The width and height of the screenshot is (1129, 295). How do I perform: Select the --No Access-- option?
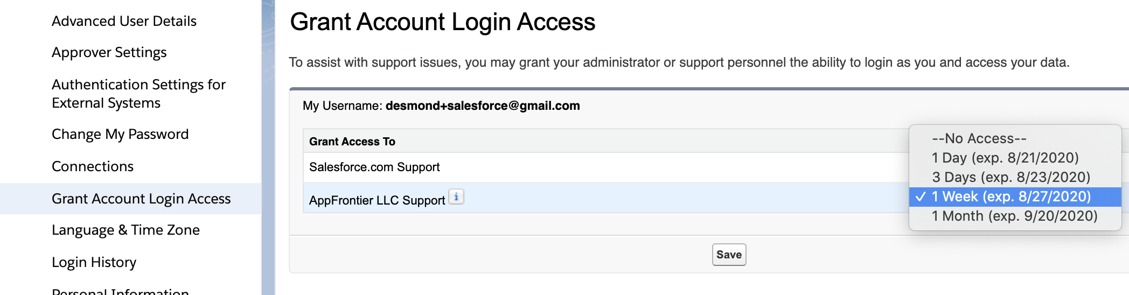click(979, 138)
